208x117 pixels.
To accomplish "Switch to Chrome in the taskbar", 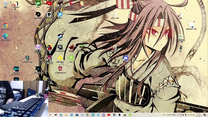I will (87, 115).
